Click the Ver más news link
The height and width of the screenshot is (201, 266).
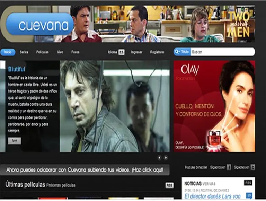(x=209, y=184)
